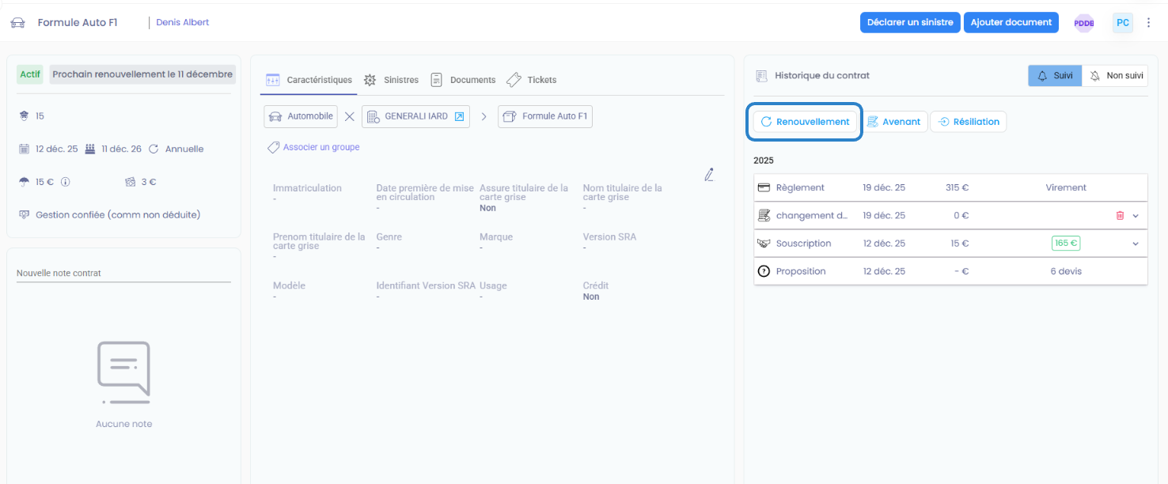Delete the changement d... entry with trash icon
The width and height of the screenshot is (1168, 484).
[x=1120, y=216]
